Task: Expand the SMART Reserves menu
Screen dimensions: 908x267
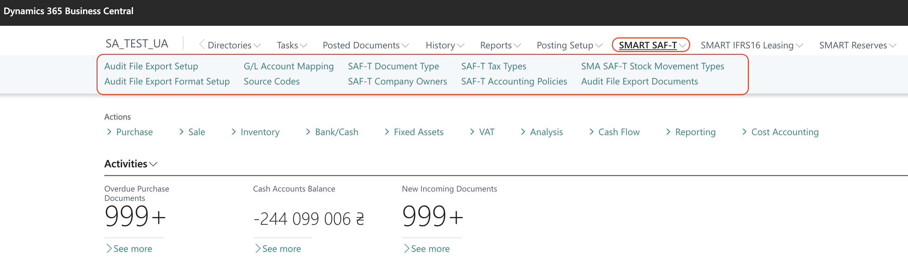Action: [857, 45]
